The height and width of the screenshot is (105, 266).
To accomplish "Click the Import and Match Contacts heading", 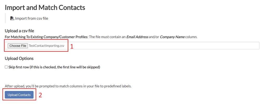I will pos(45,7).
